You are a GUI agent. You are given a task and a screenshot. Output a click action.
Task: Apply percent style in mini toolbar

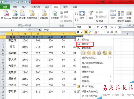pyautogui.click(x=111, y=27)
